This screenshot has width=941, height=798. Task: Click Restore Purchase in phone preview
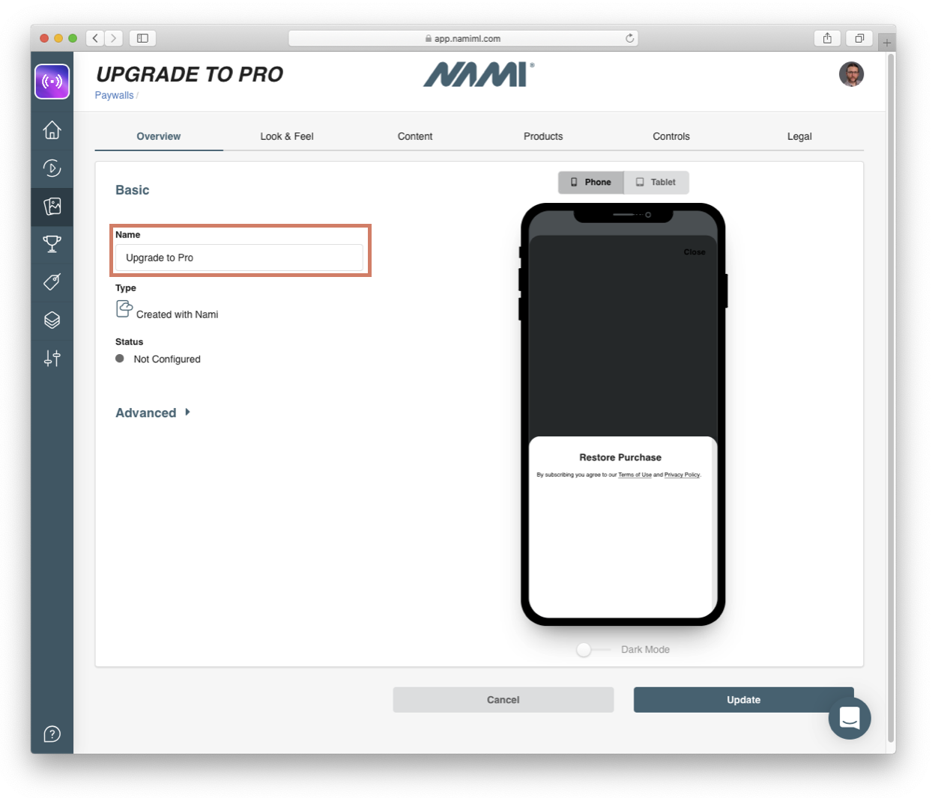[620, 457]
